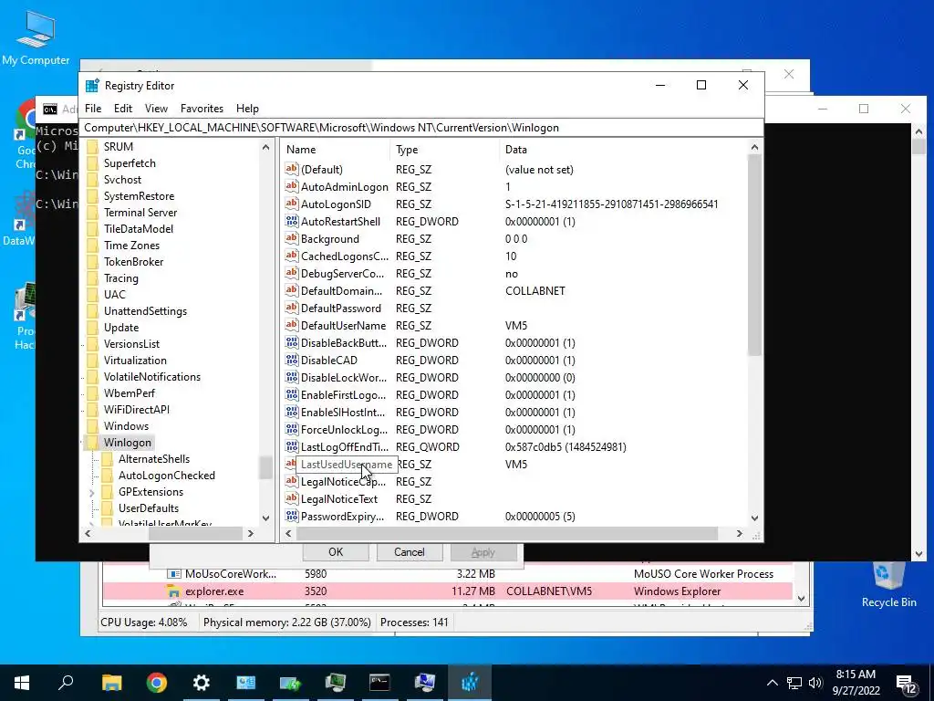Image resolution: width=934 pixels, height=701 pixels.
Task: Select the CachedLogonsC... value
Action: pos(344,256)
